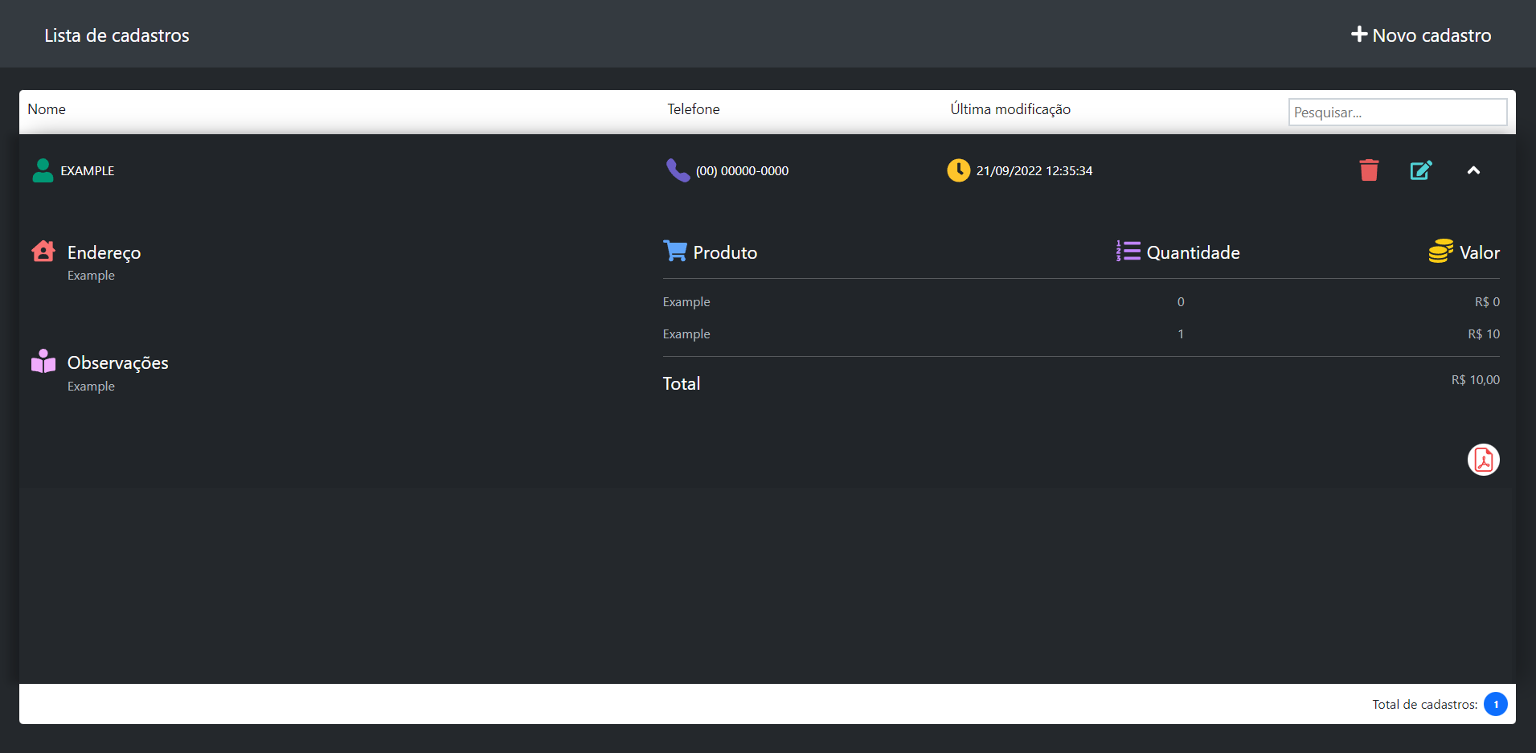The image size is (1536, 753).
Task: Click the Última modificação column header
Action: 1010,109
